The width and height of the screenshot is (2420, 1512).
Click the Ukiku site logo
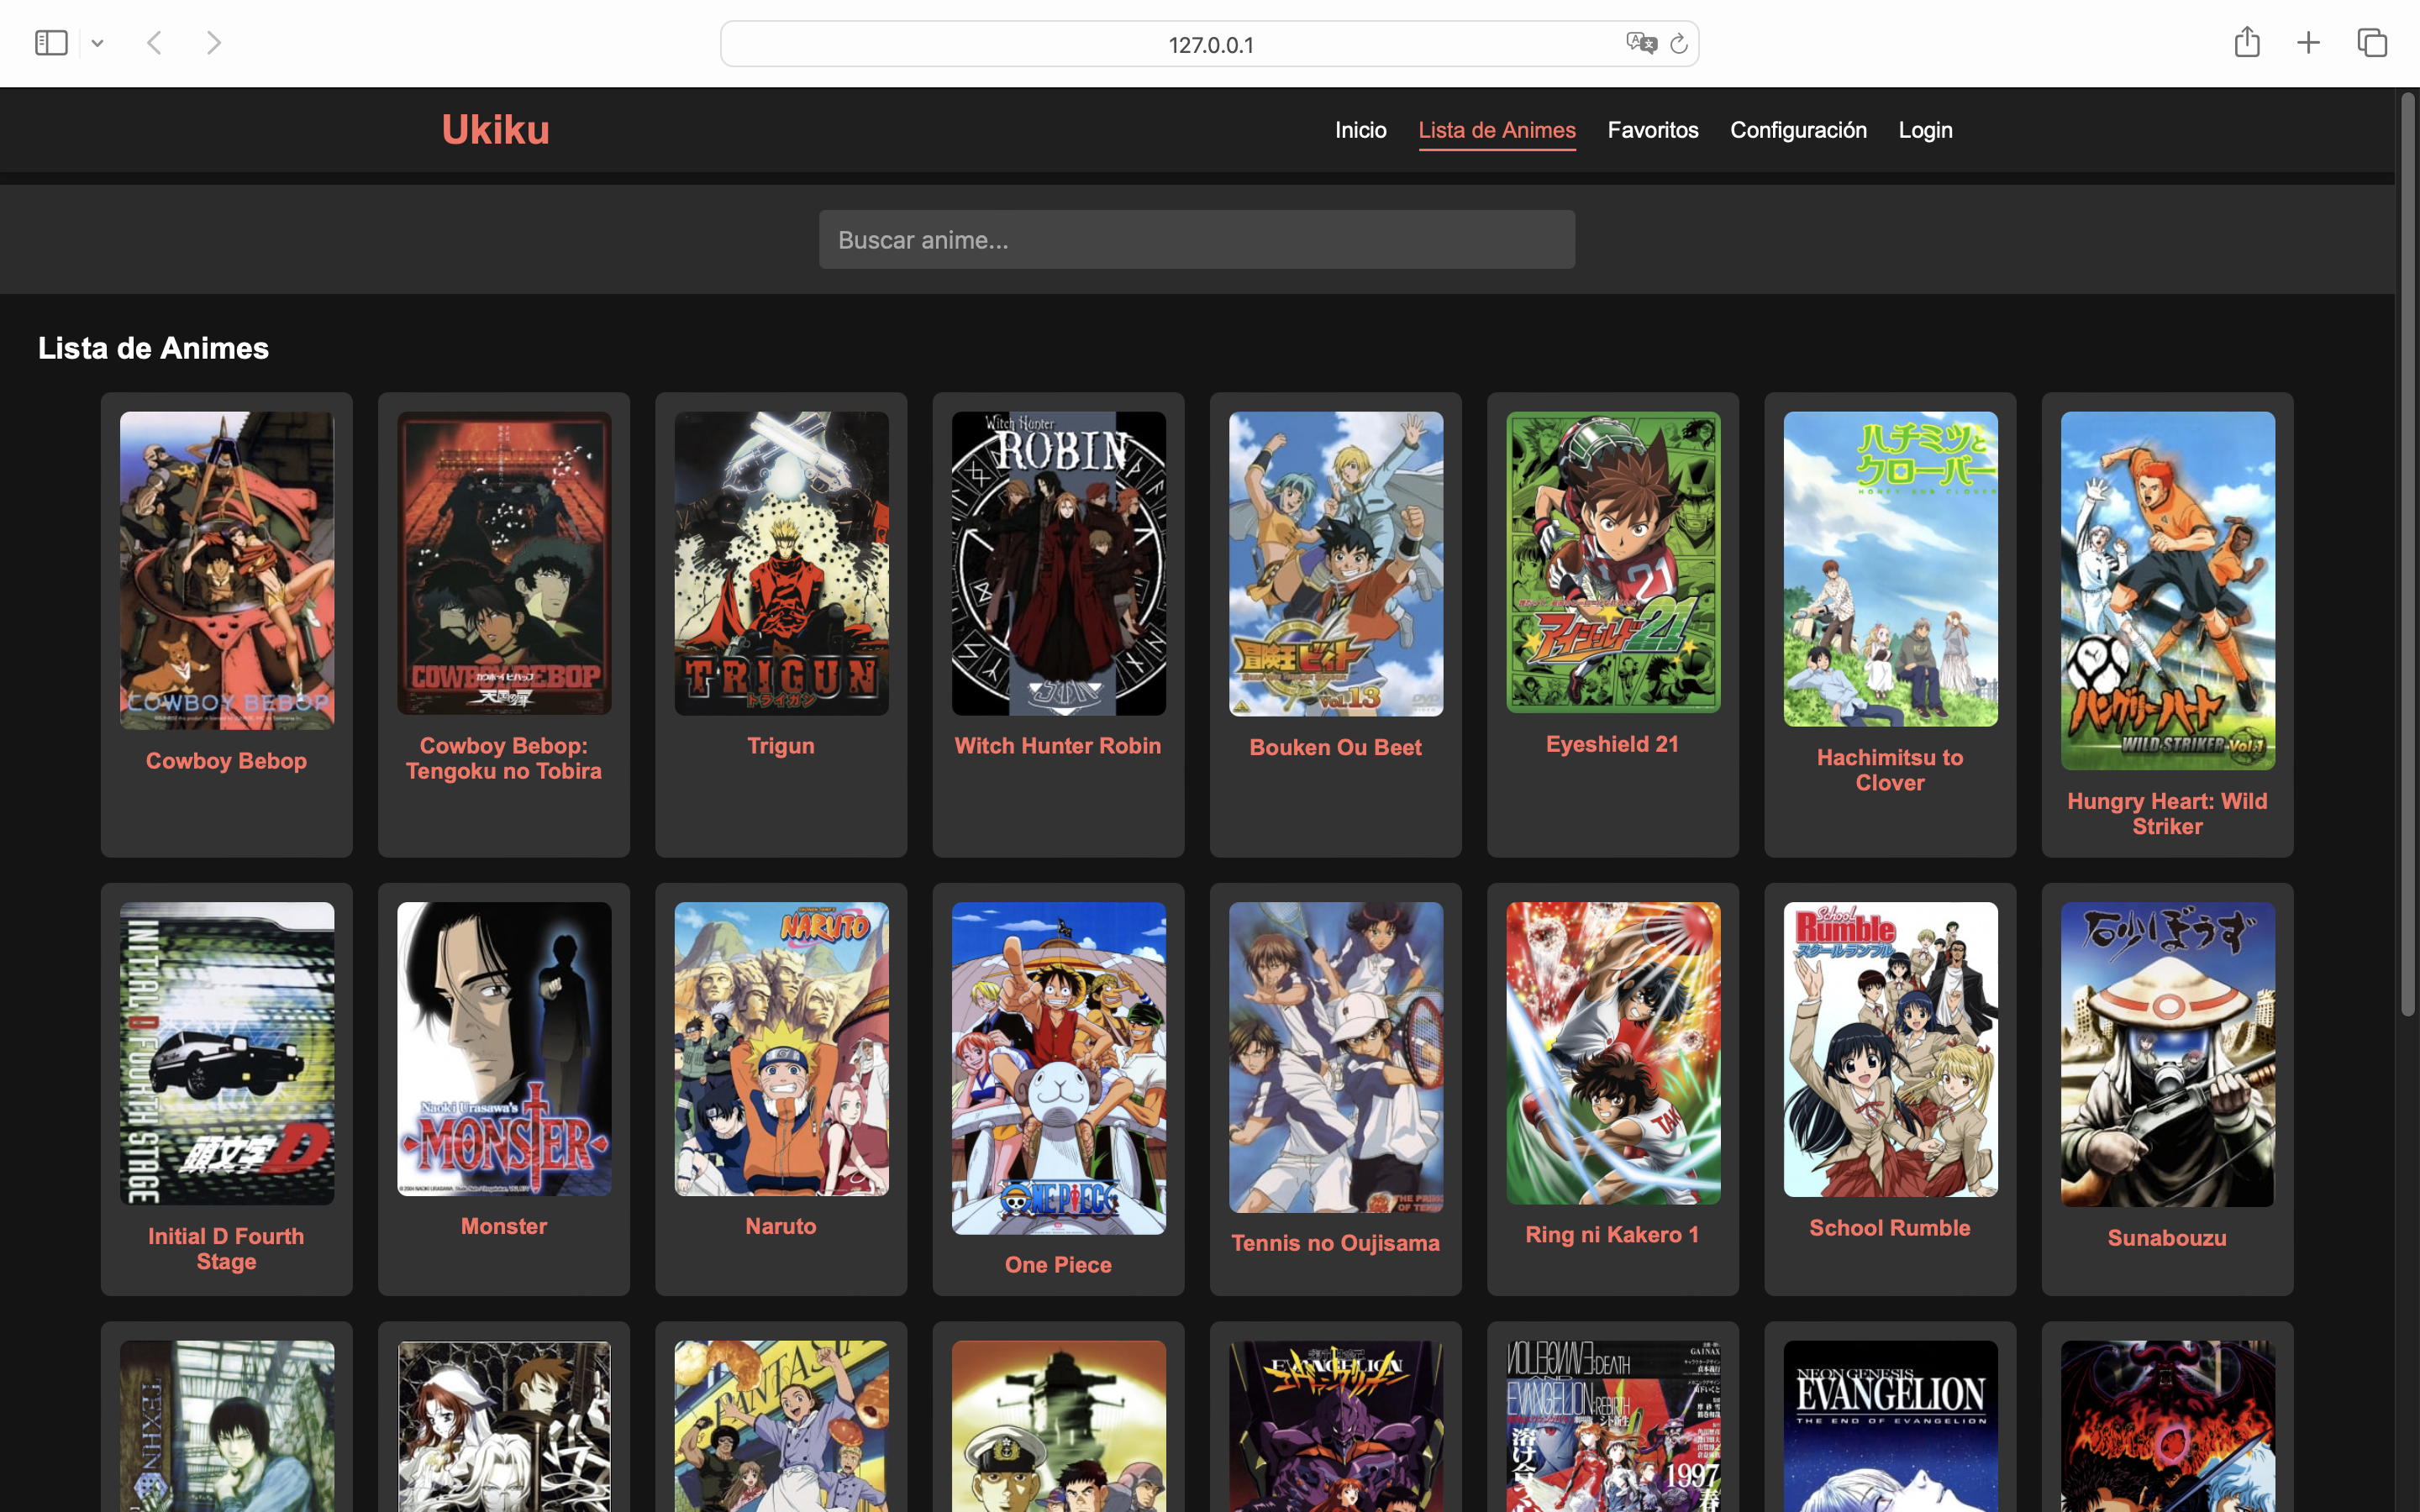click(496, 130)
